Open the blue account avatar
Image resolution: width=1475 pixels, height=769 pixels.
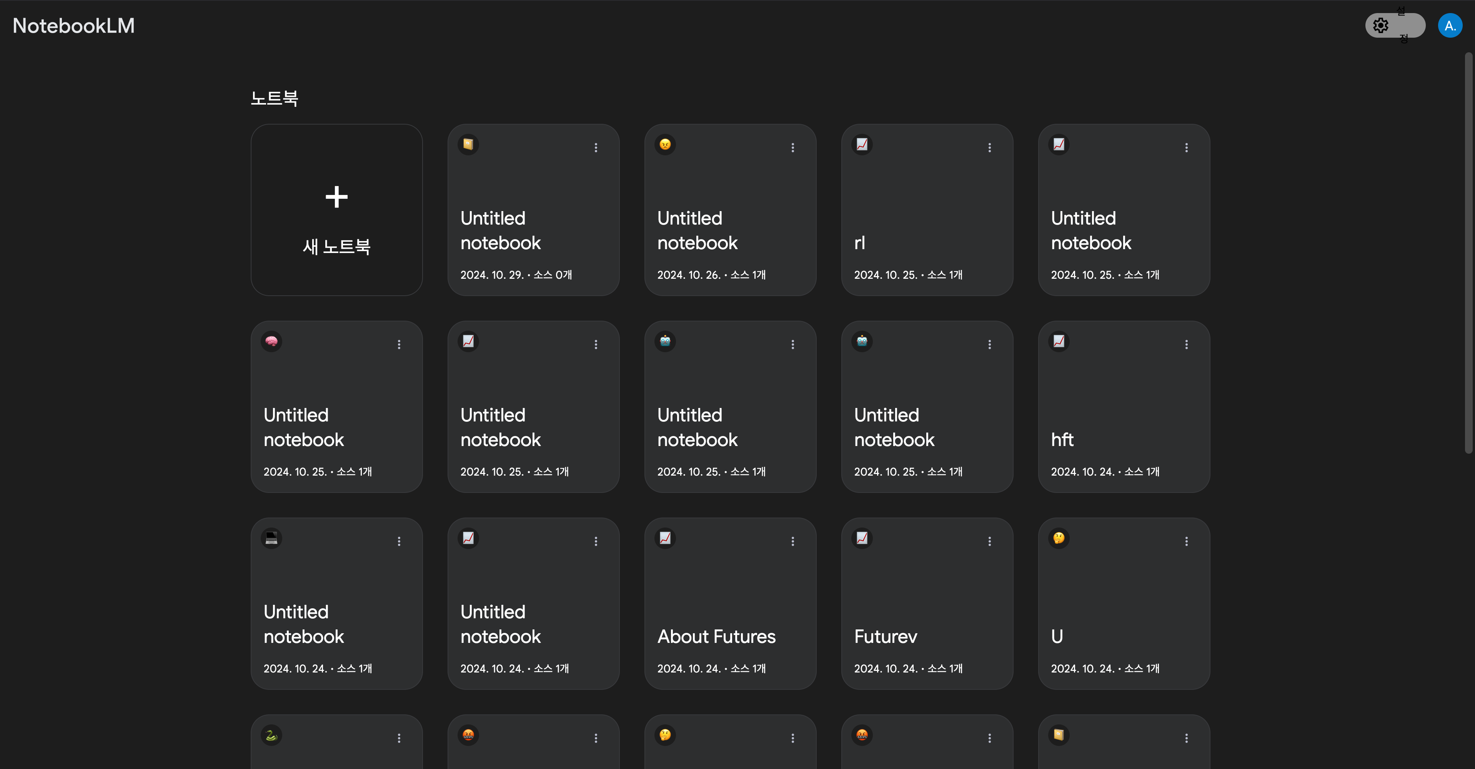point(1450,26)
